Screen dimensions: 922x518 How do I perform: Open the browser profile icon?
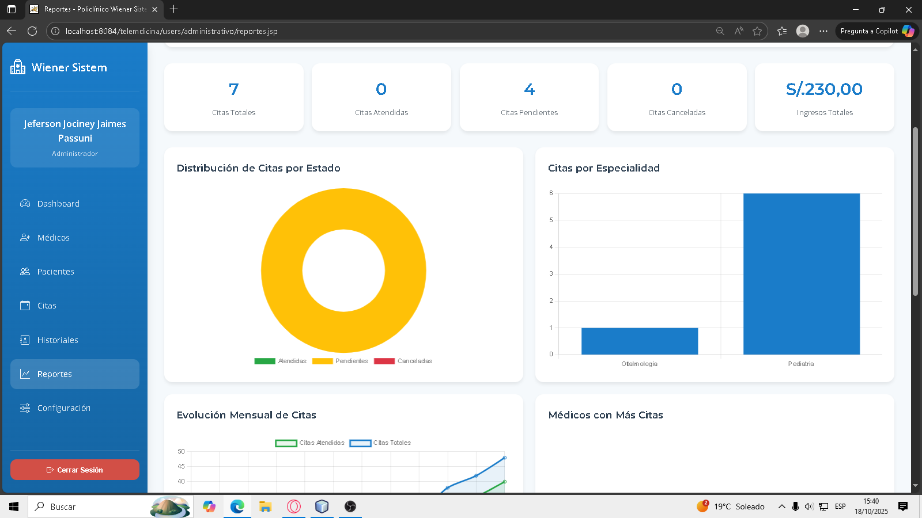[x=803, y=31]
